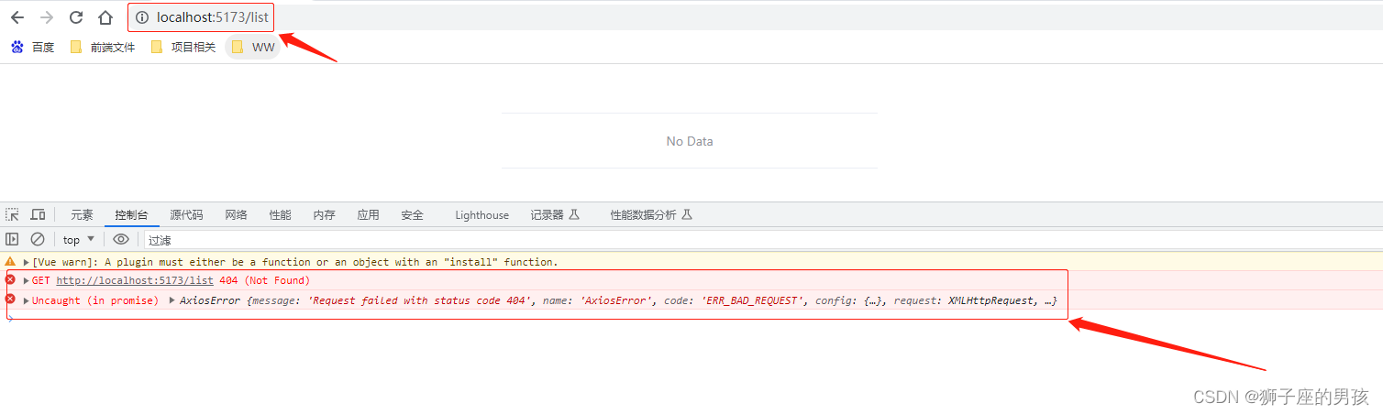Open the top JavaScript context dropdown
1383x414 pixels.
(x=79, y=239)
